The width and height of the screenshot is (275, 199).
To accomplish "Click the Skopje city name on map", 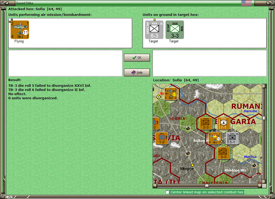I will click(187, 169).
